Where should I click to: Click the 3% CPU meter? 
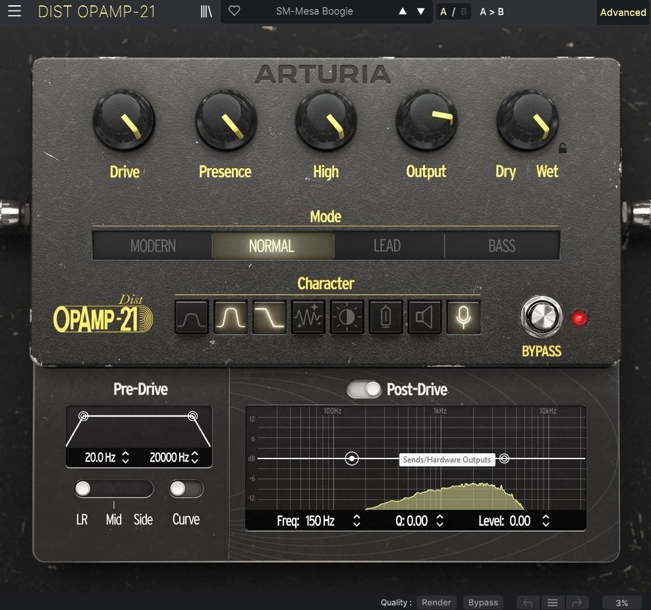tap(621, 603)
